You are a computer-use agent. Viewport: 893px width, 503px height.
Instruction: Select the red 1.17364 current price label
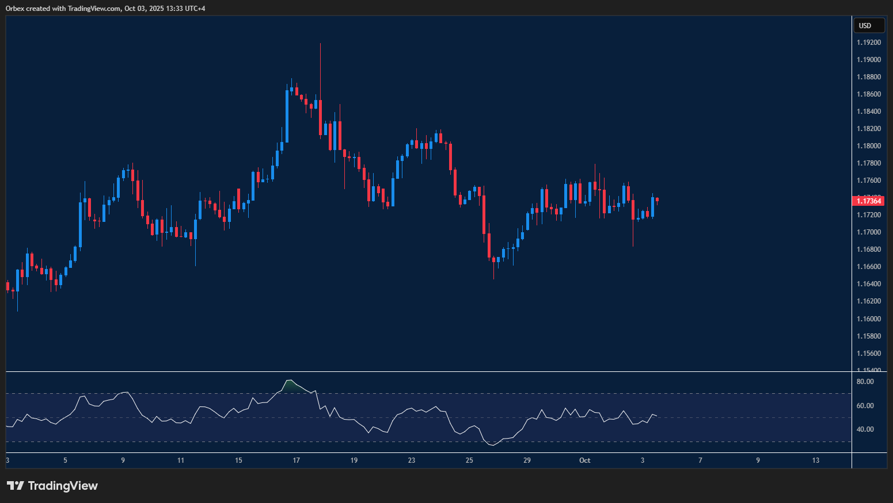(868, 201)
